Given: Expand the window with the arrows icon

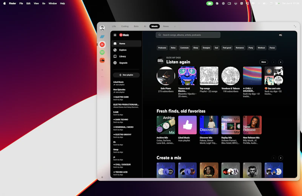Looking at the screenshot, I should coord(295,26).
